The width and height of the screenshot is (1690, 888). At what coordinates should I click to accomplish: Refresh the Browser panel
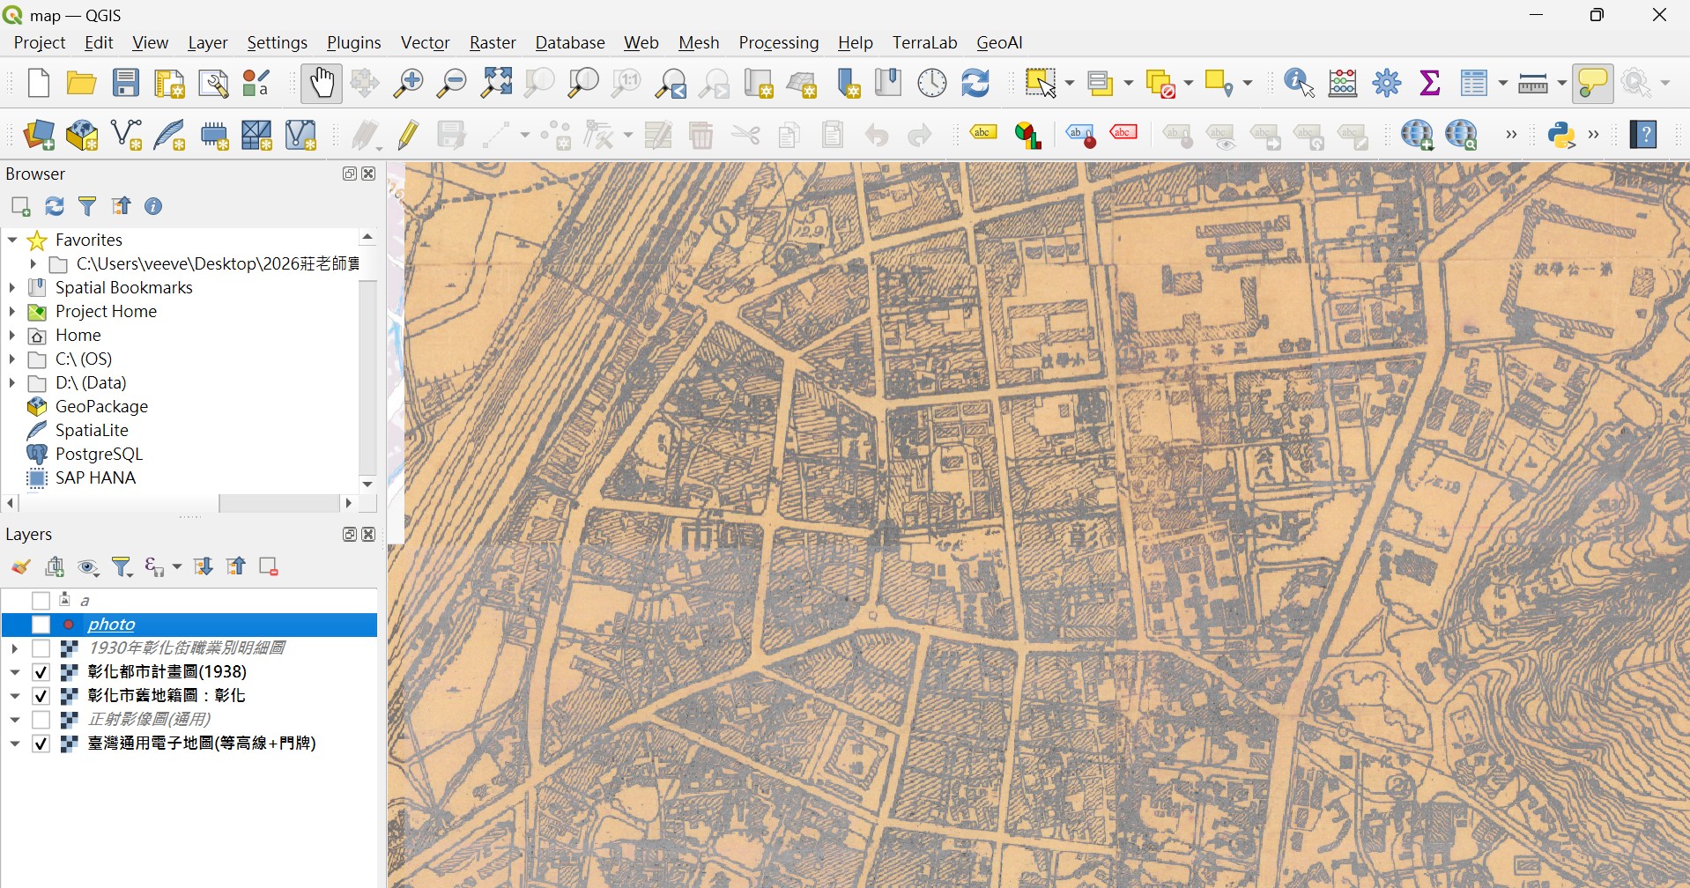[55, 206]
